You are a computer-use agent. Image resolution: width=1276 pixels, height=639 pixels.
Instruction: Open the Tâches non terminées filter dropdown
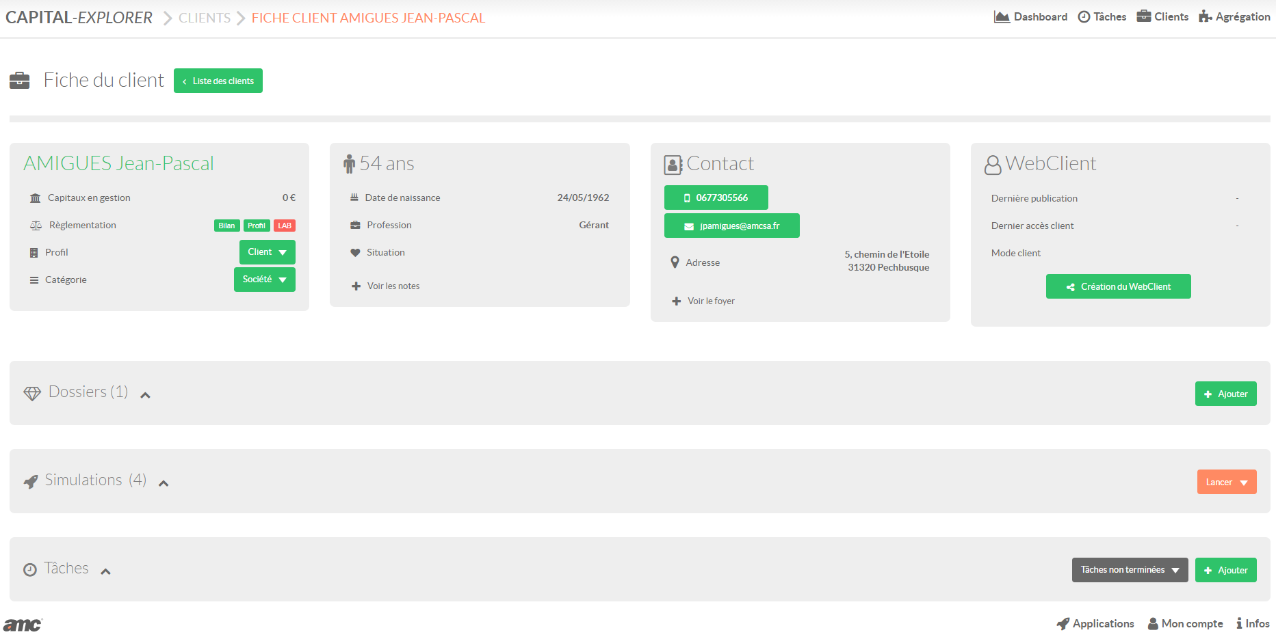(1130, 570)
